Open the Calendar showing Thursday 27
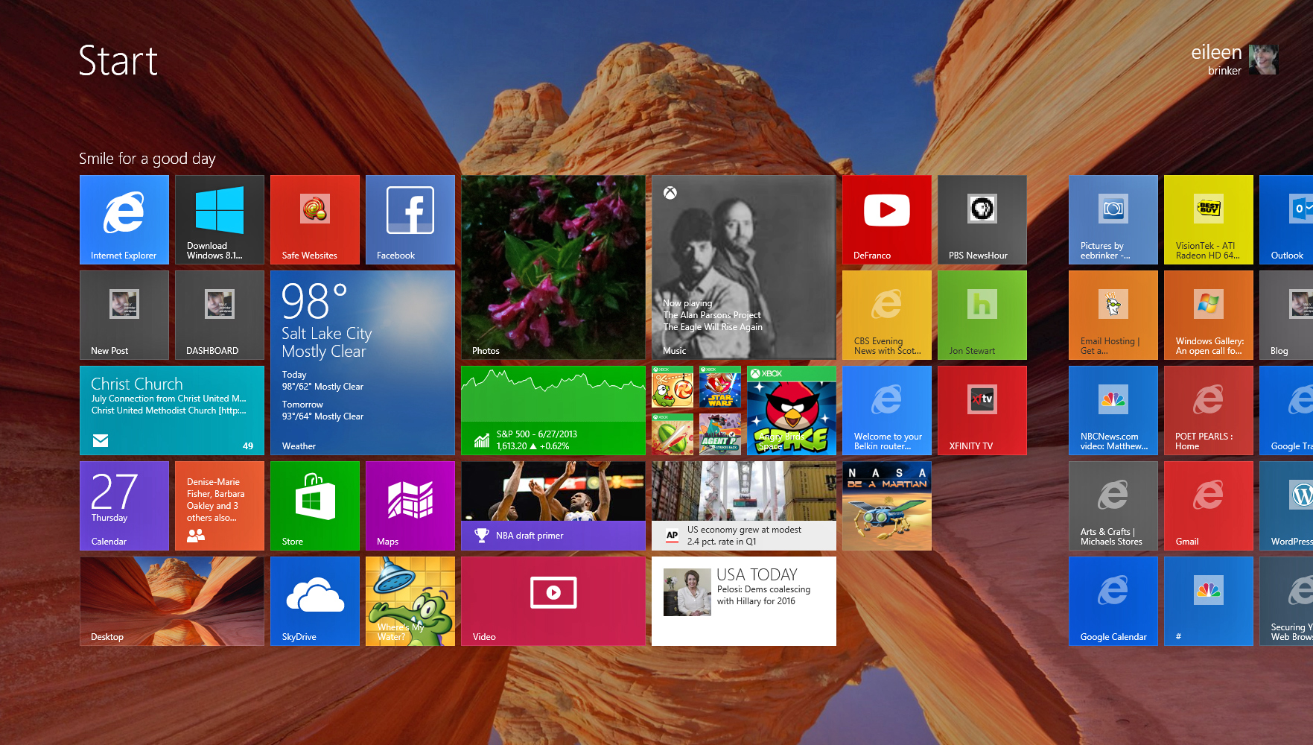 124,505
